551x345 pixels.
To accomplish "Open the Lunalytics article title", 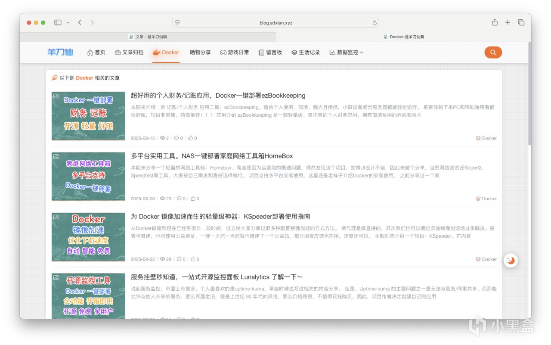I will (x=217, y=277).
